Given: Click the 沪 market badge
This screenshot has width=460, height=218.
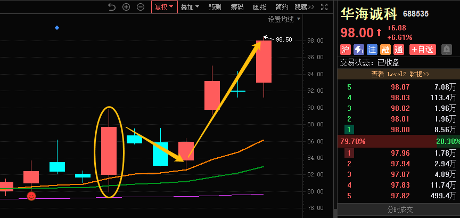Looking at the screenshot, I should point(346,50).
